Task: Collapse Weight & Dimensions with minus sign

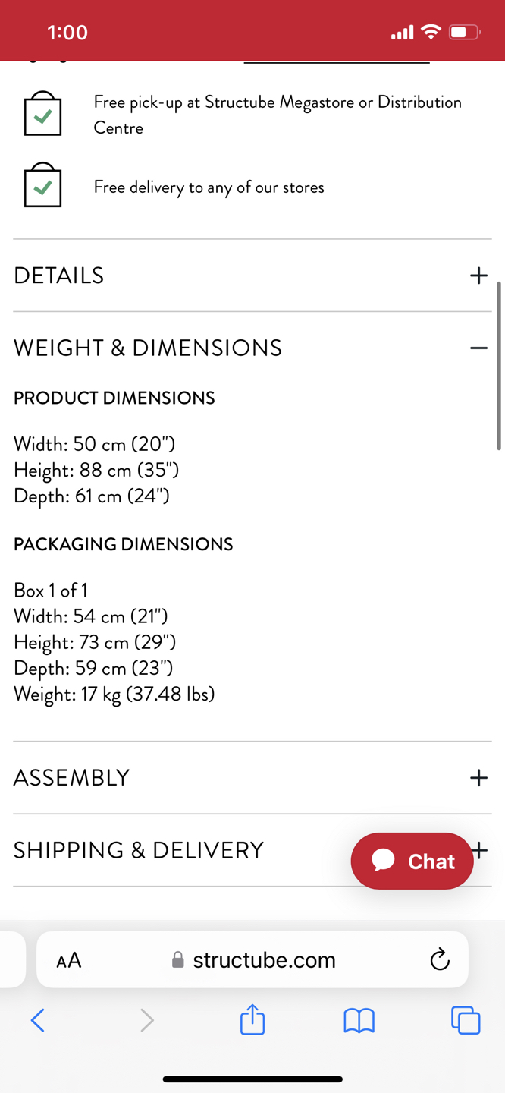Action: 478,348
